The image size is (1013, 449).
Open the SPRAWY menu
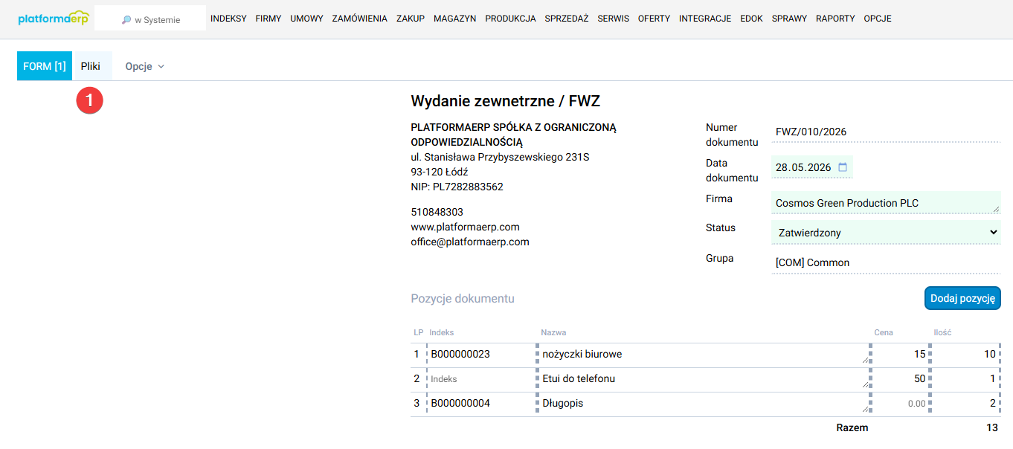789,19
